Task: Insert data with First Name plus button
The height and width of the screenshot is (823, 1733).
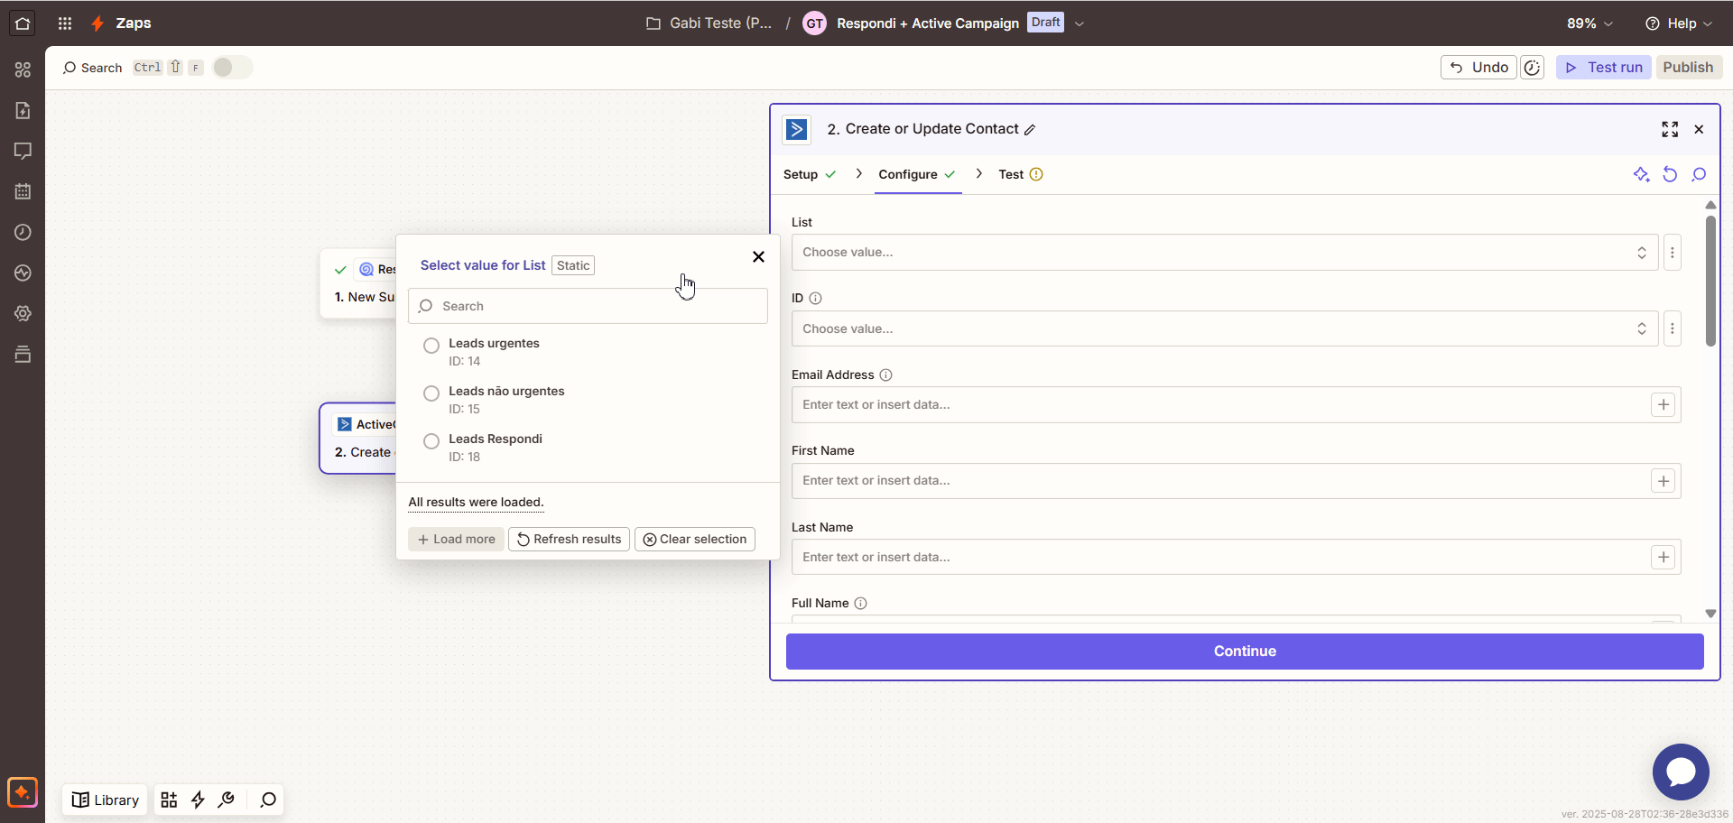Action: [1663, 481]
